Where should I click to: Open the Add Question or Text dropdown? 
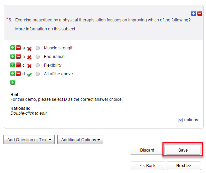[29, 140]
